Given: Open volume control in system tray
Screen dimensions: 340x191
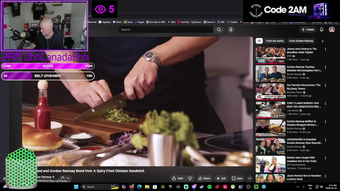Looking at the screenshot, I should [x=321, y=187].
